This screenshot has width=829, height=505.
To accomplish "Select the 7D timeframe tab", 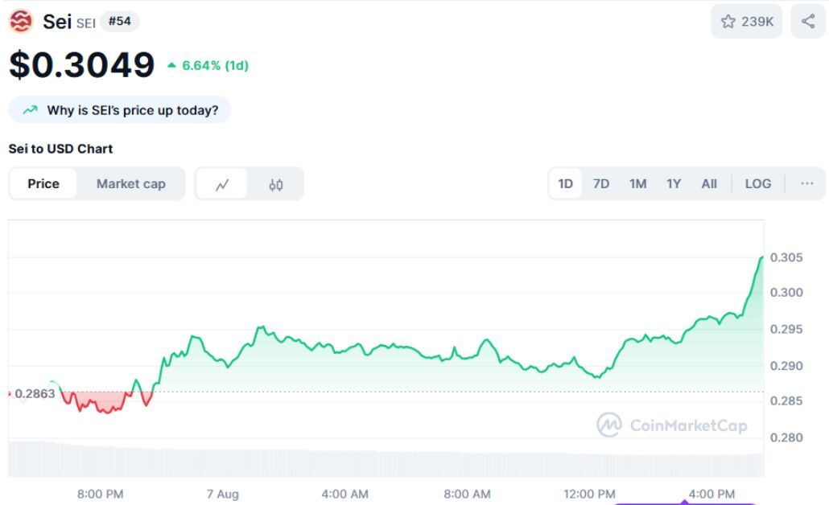I will click(x=602, y=183).
